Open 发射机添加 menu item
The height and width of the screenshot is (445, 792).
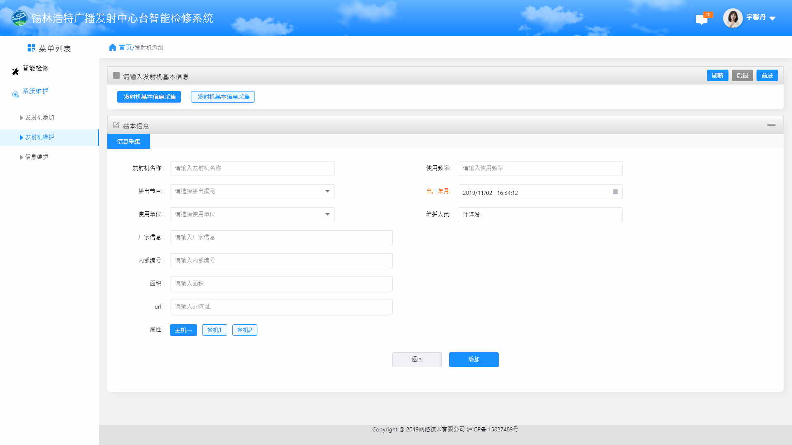click(39, 117)
